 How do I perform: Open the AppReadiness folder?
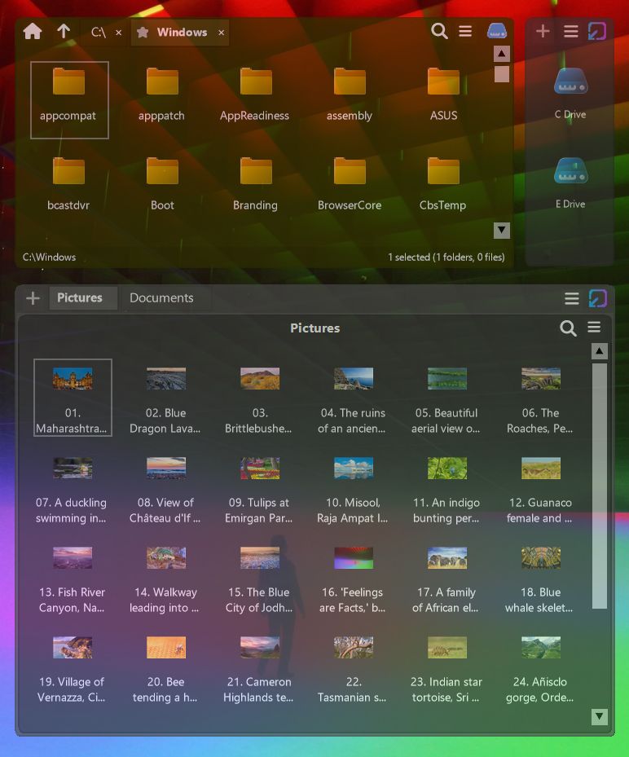pyautogui.click(x=255, y=94)
